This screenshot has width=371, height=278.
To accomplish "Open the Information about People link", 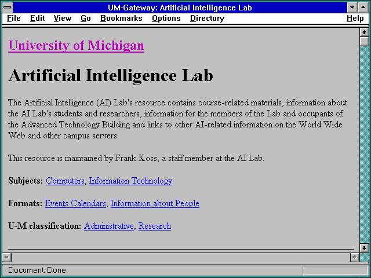I will point(155,203).
